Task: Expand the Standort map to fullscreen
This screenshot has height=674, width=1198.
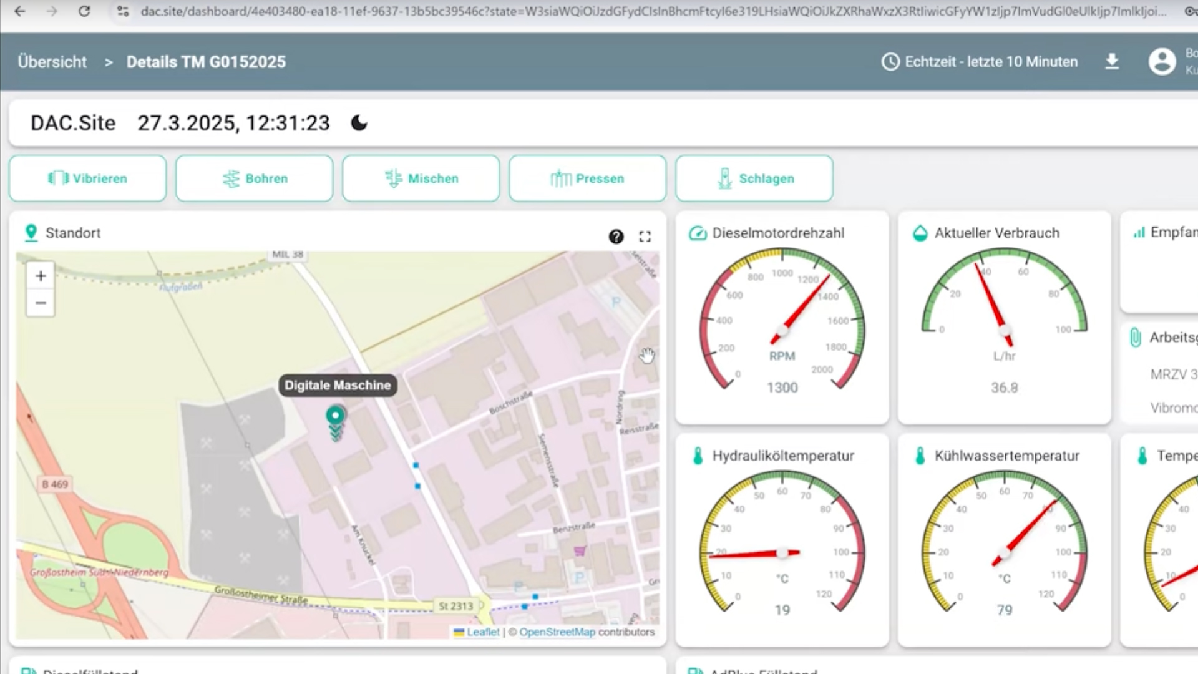Action: pos(645,237)
